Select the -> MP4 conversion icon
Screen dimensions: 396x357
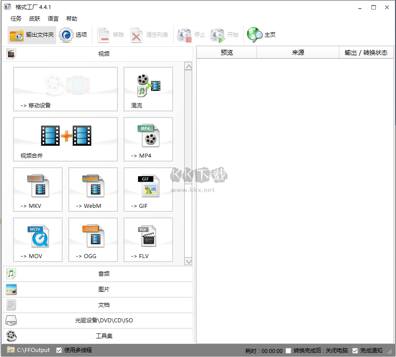tap(148, 139)
